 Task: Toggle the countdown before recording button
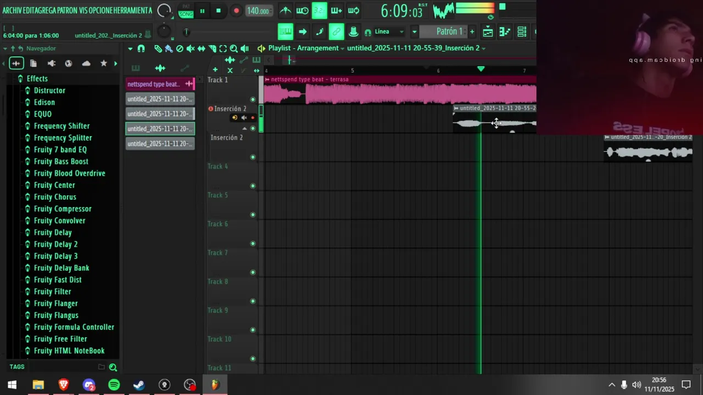coord(319,10)
